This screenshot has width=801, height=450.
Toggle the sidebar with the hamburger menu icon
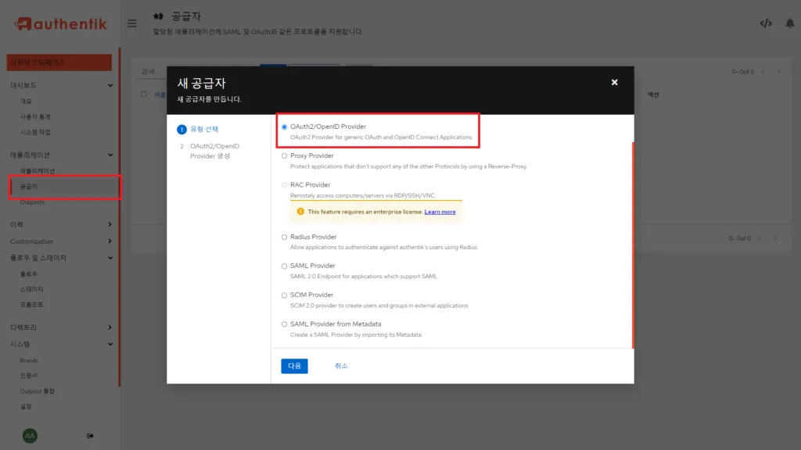point(131,23)
